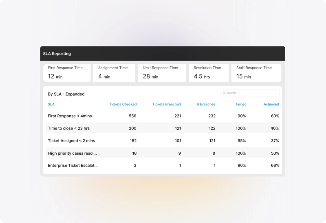326x223 pixels.
Task: Open the Staff Response Time card
Action: 256,73
